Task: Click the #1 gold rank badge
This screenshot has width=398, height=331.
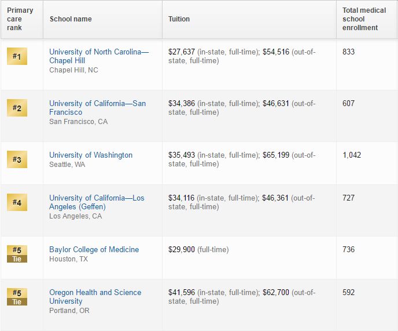Action: point(17,56)
